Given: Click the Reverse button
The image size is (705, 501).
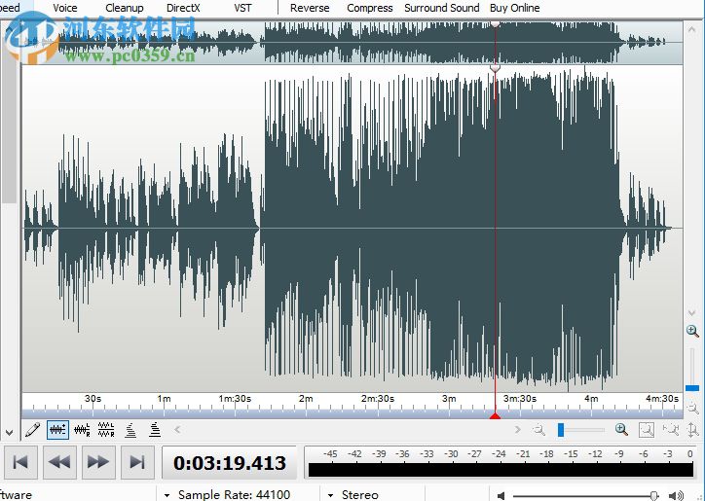Looking at the screenshot, I should pyautogui.click(x=310, y=8).
